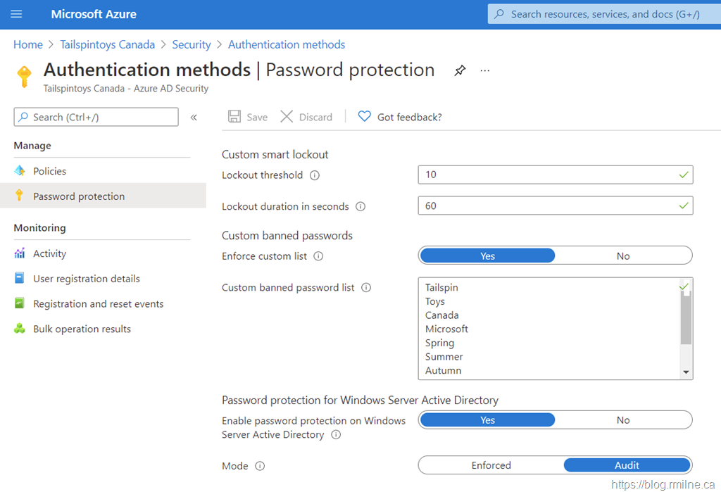Show info for Custom banned password list
Screen dimensions: 721x492
click(366, 288)
